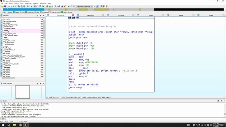Click the Output window vertical scrollbar
The width and height of the screenshot is (226, 127).
pos(225,110)
